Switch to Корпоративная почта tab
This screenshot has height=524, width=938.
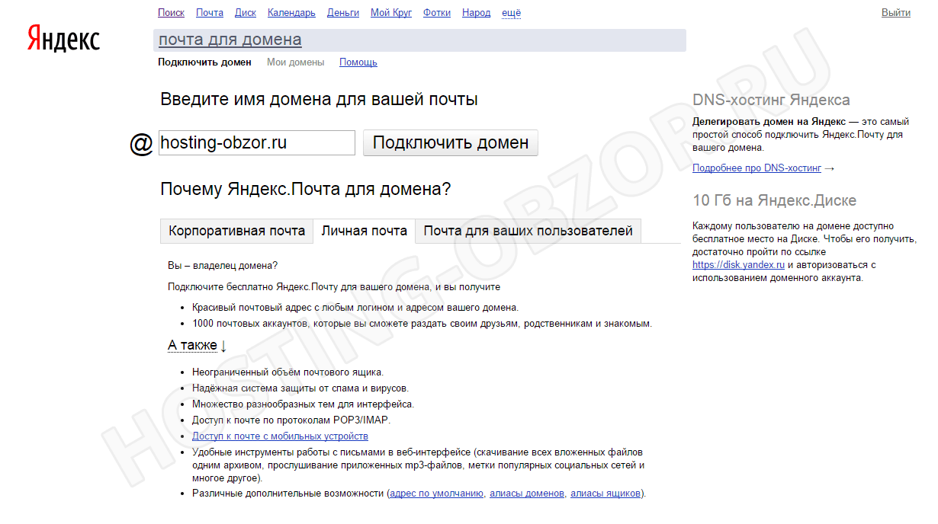pyautogui.click(x=237, y=231)
